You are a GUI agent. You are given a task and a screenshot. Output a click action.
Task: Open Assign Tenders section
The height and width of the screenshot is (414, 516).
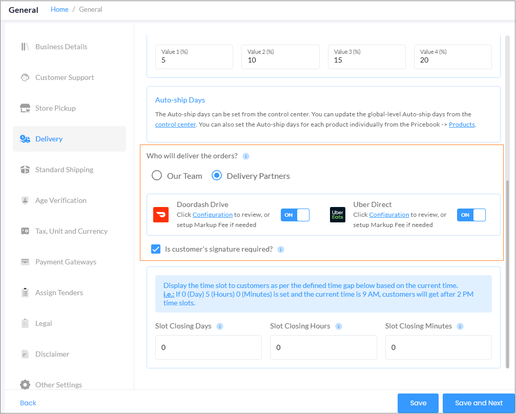click(70, 293)
